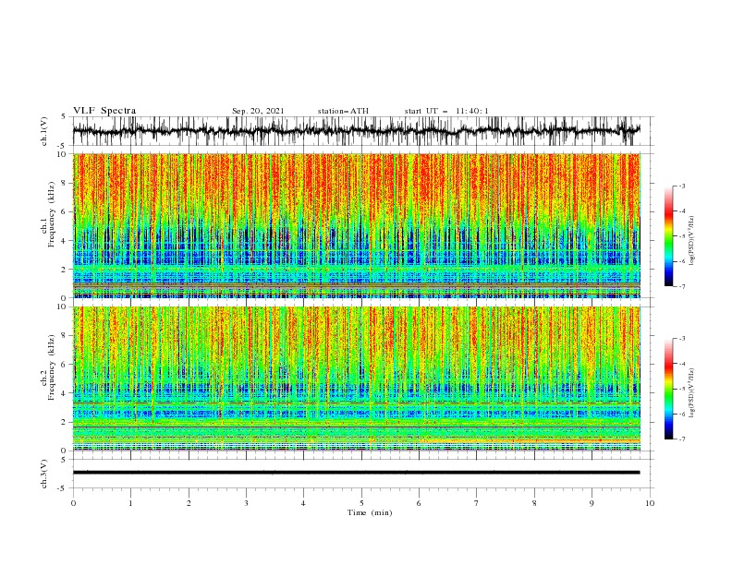
Task: Click the "VLF Spectra" title text
Action: click(104, 111)
